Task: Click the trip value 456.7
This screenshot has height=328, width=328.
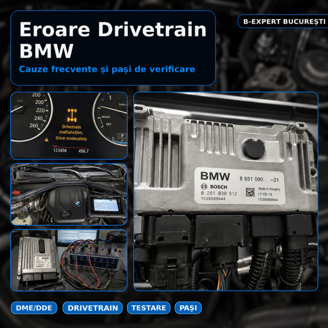Action: pos(83,151)
